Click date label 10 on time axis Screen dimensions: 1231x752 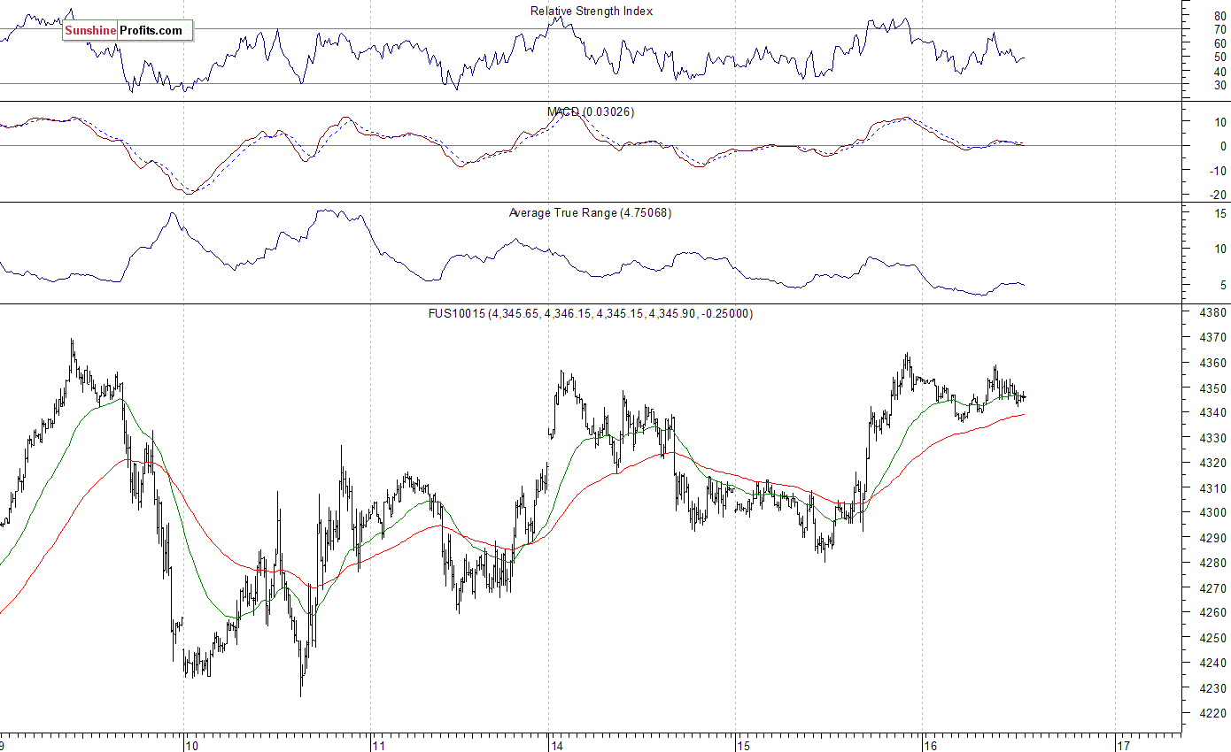[192, 746]
